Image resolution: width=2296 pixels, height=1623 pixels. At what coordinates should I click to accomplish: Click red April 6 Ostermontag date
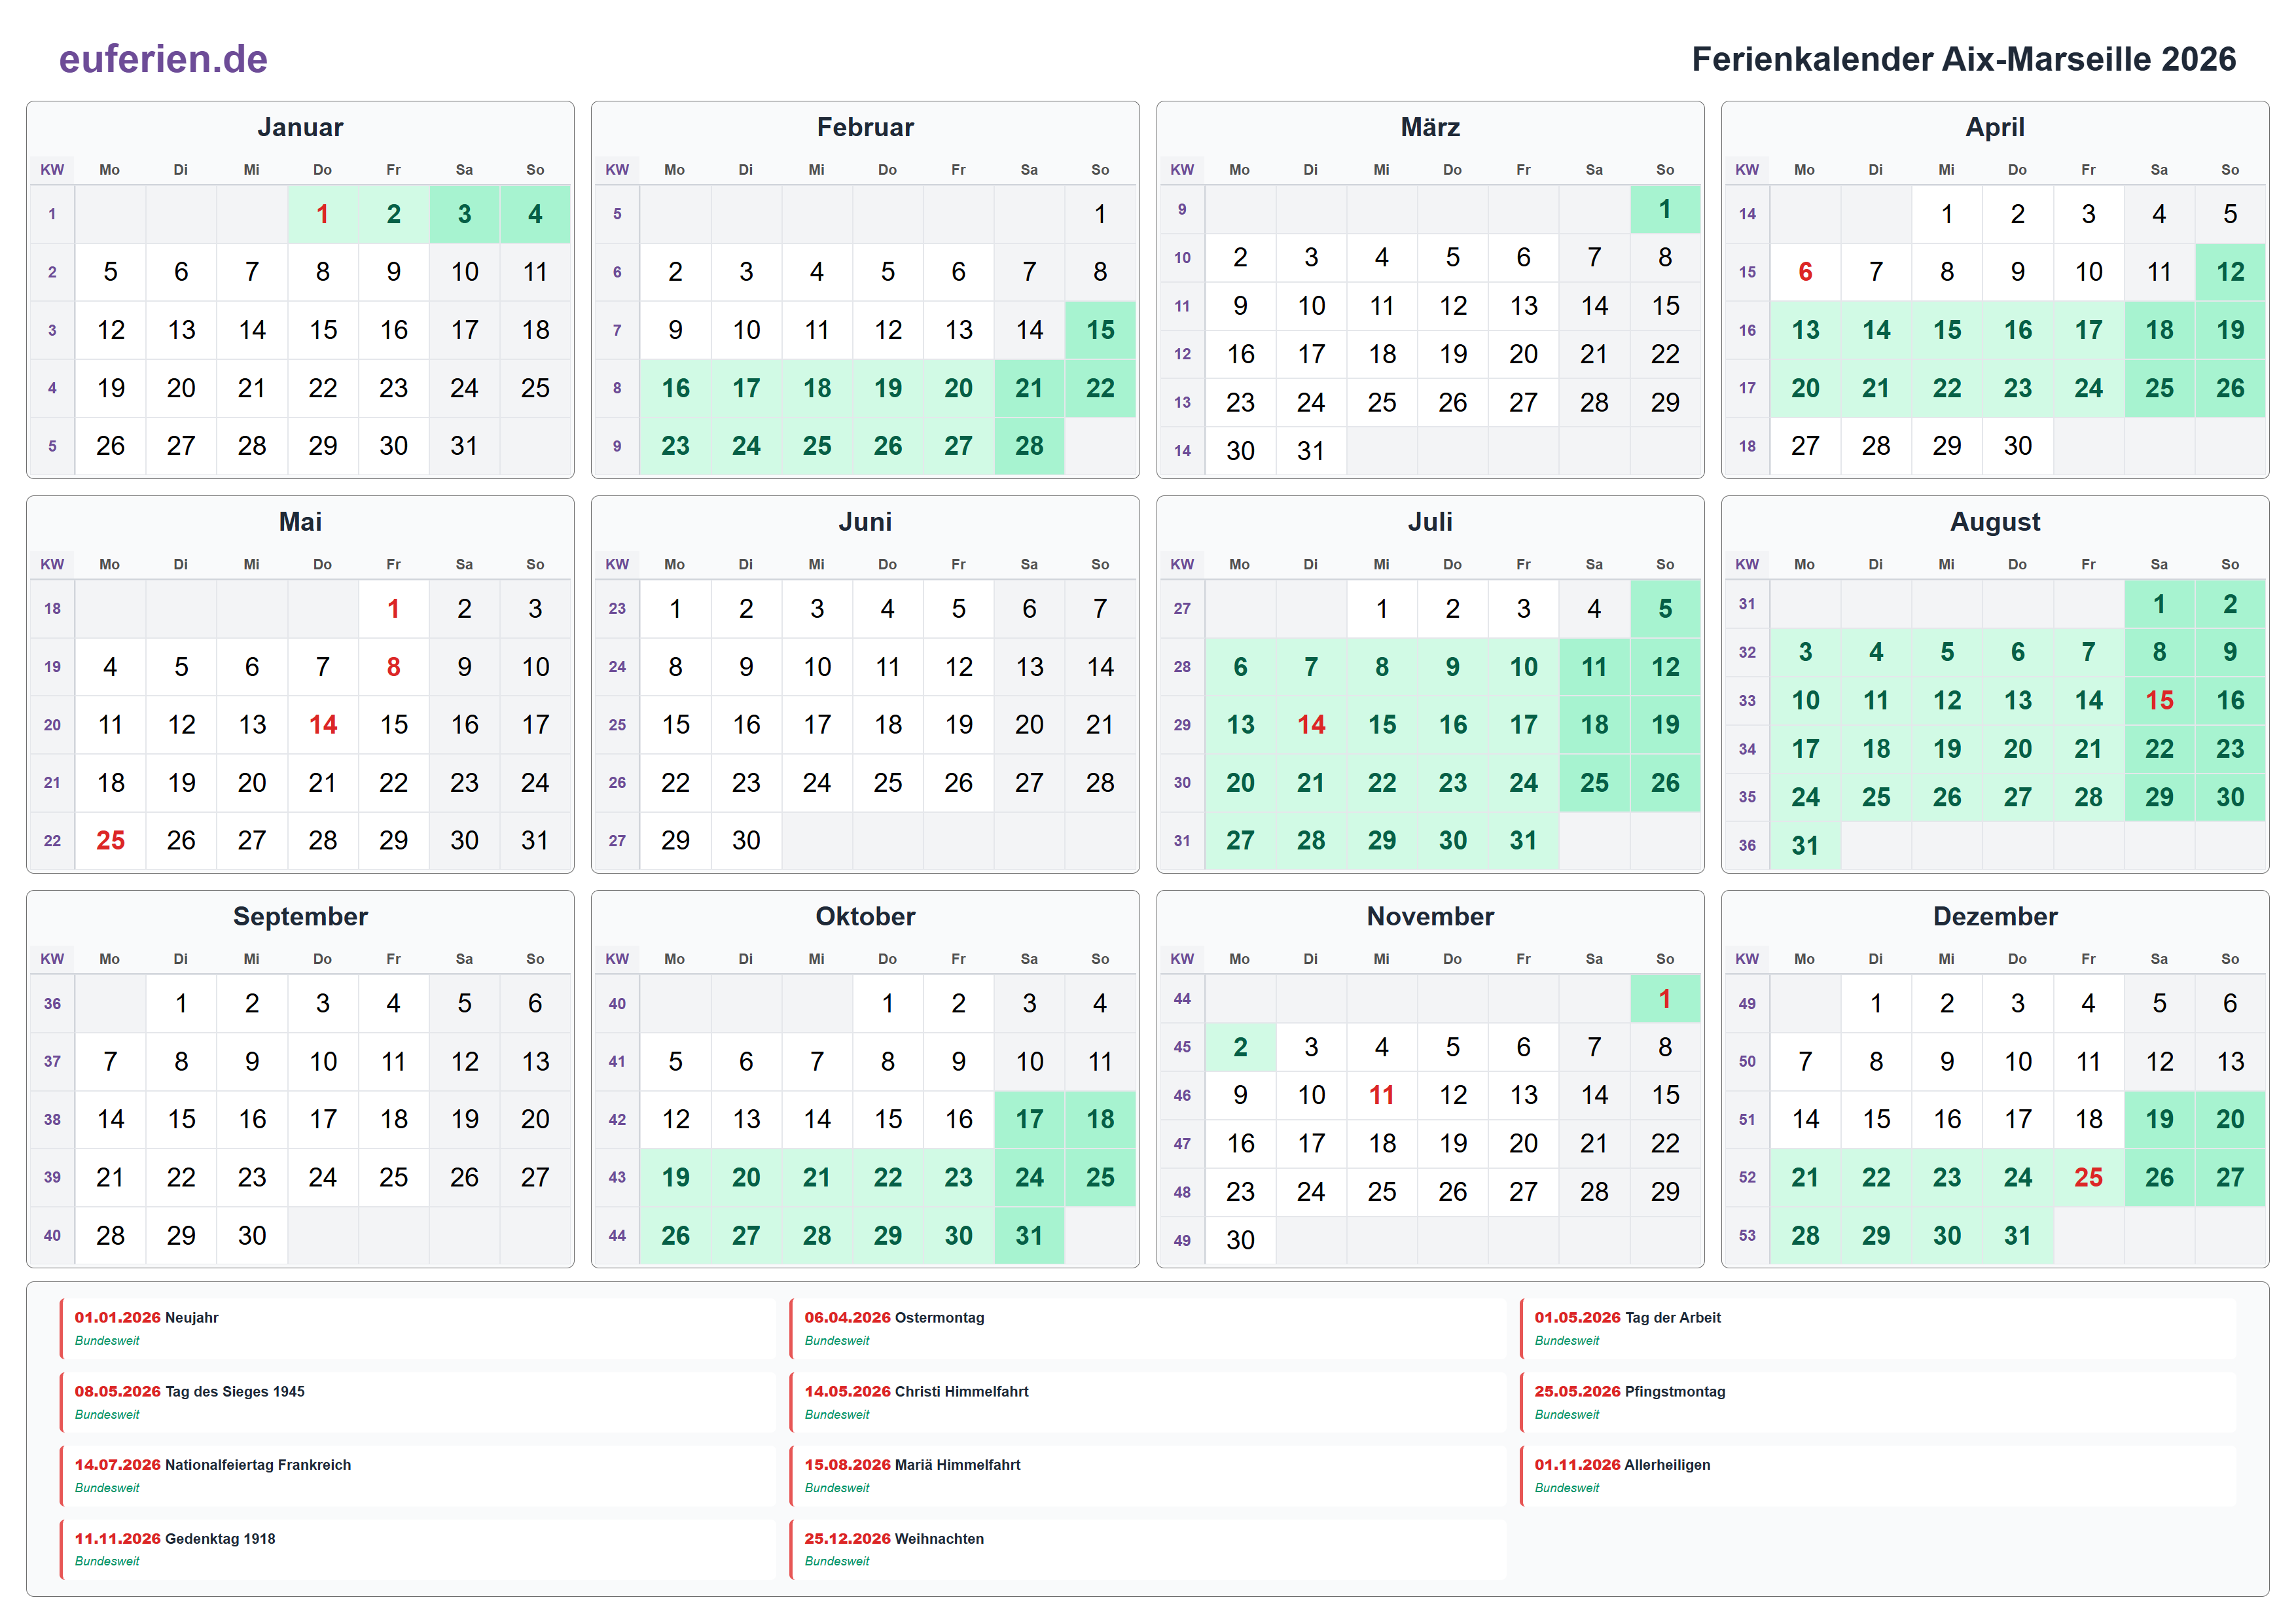(x=1804, y=272)
